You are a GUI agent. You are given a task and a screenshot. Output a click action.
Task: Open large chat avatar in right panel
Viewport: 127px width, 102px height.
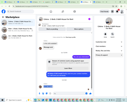109,21
